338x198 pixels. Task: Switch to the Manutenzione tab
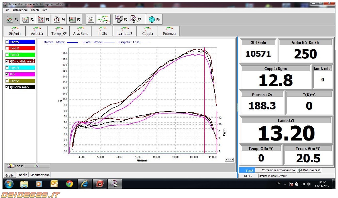pos(40,175)
